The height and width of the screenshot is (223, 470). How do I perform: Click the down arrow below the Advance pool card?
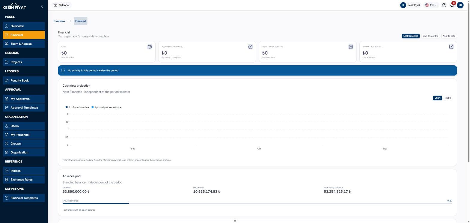[x=235, y=221]
